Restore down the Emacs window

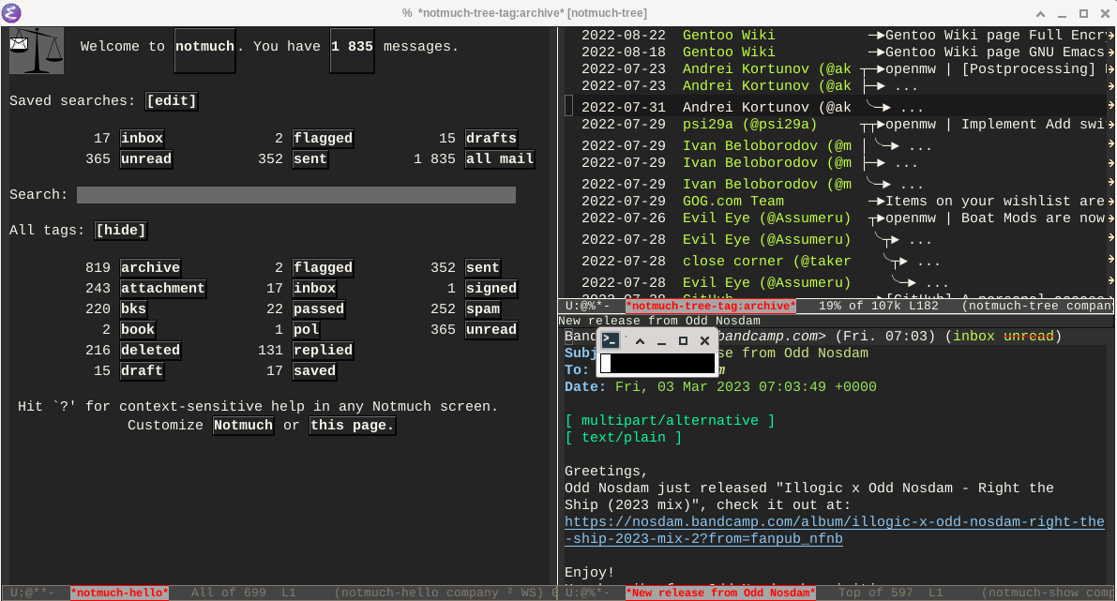1083,13
